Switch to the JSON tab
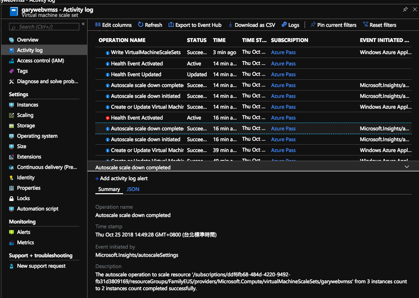 [133, 189]
